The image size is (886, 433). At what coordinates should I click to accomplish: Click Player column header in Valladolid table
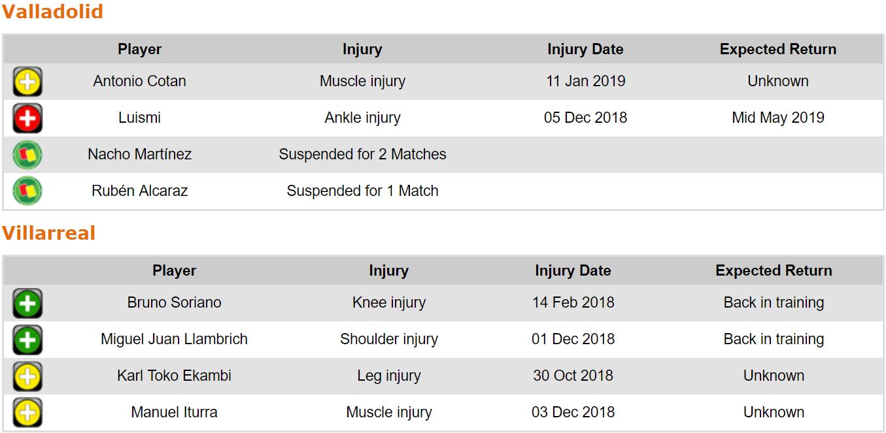pyautogui.click(x=139, y=50)
